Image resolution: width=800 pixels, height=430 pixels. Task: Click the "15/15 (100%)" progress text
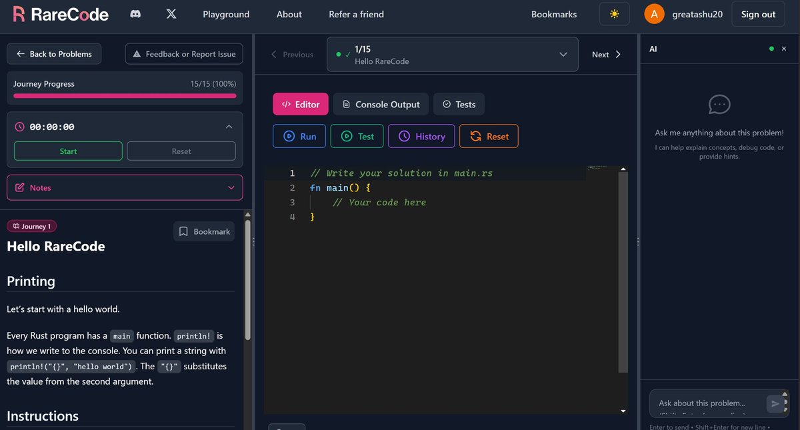click(213, 84)
